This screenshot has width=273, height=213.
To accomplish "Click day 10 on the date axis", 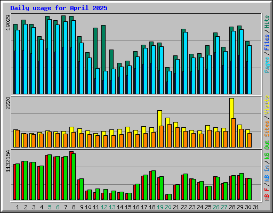I will 88,207.
